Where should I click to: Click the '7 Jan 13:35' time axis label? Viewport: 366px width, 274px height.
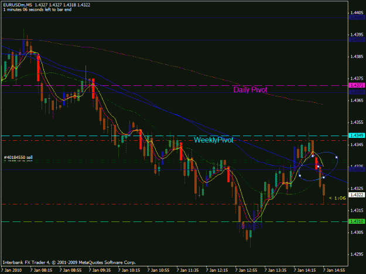276,270
